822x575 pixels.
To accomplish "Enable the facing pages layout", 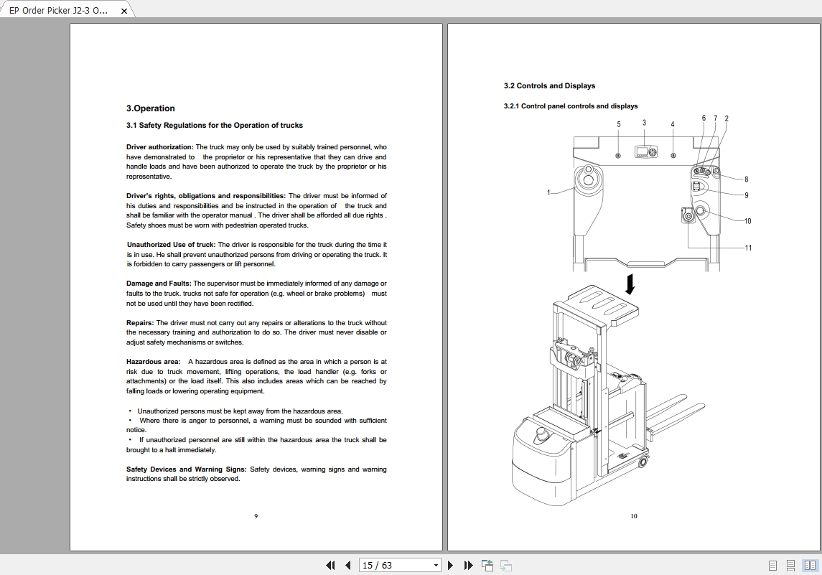I will [811, 566].
